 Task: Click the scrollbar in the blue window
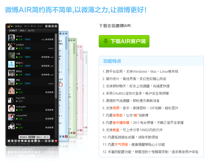[x=66, y=43]
